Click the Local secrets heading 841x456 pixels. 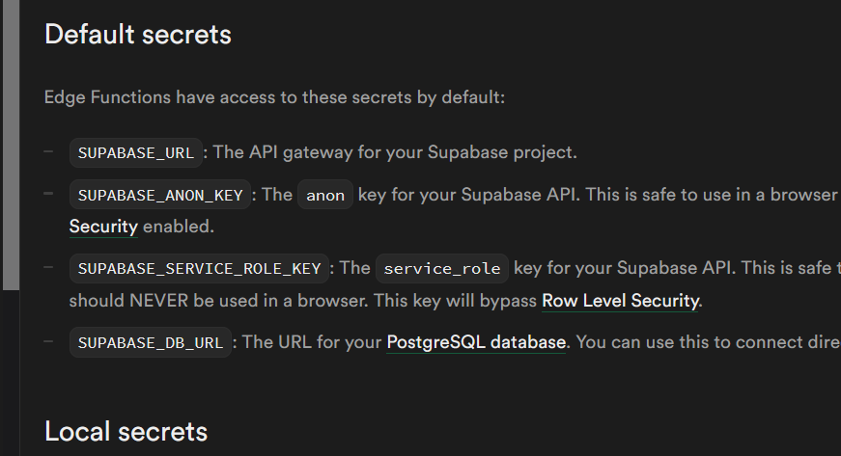(126, 430)
